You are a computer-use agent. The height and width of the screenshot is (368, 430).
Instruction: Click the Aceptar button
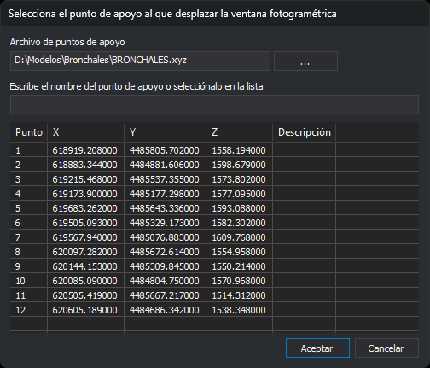[317, 348]
